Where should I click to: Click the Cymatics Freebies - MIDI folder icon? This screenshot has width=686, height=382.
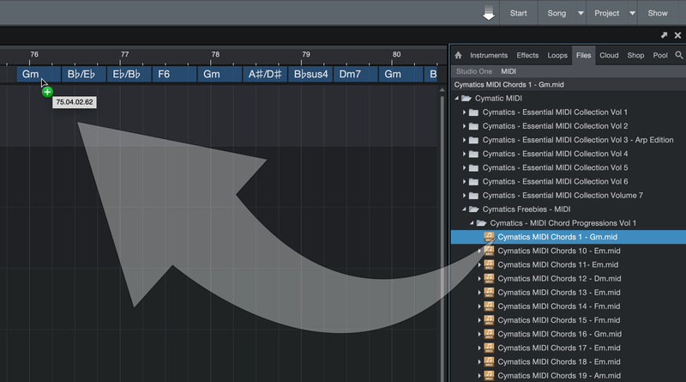(x=473, y=209)
